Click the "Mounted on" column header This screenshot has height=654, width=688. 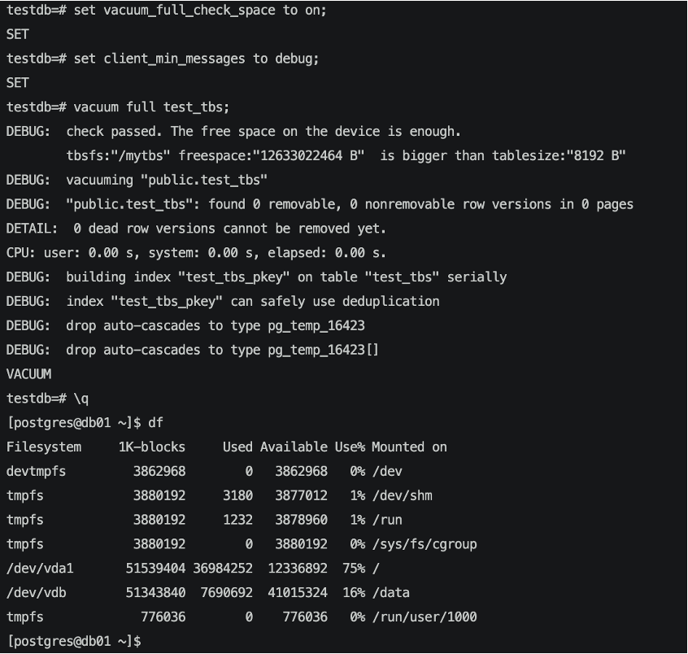tap(409, 447)
